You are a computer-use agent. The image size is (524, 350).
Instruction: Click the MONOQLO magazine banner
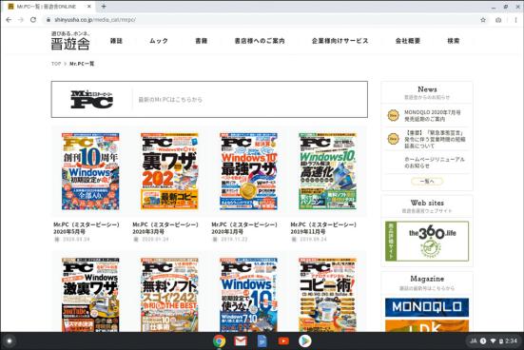[427, 307]
